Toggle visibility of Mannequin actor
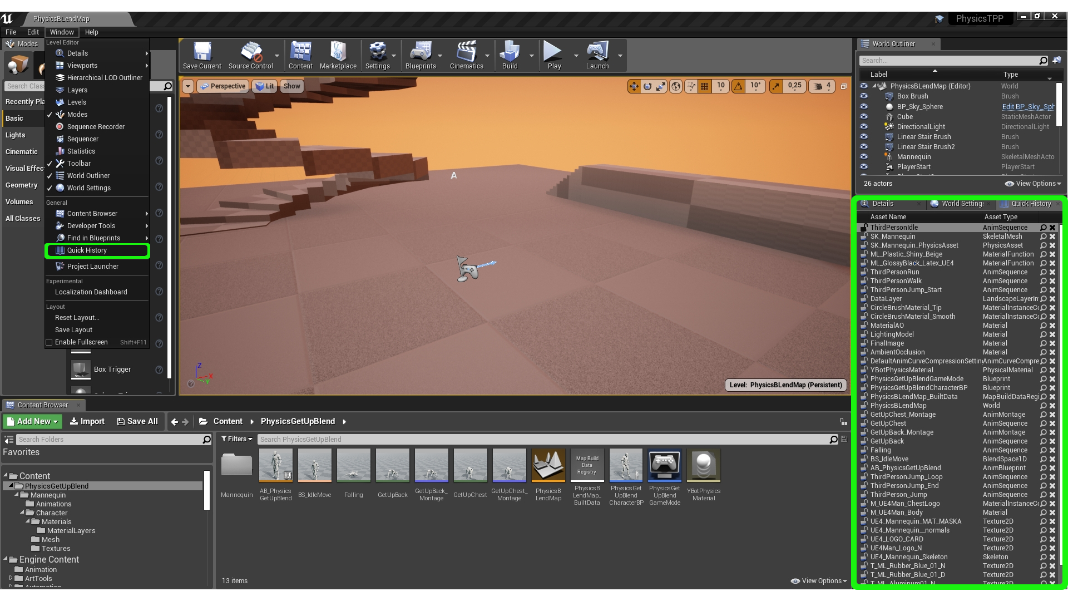 point(864,157)
